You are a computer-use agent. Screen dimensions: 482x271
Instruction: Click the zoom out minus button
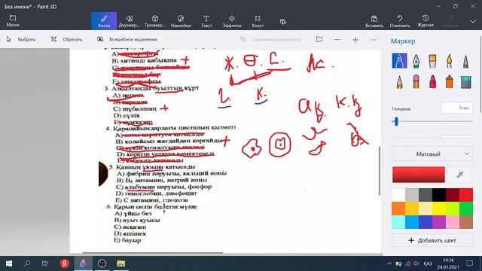tap(337, 40)
